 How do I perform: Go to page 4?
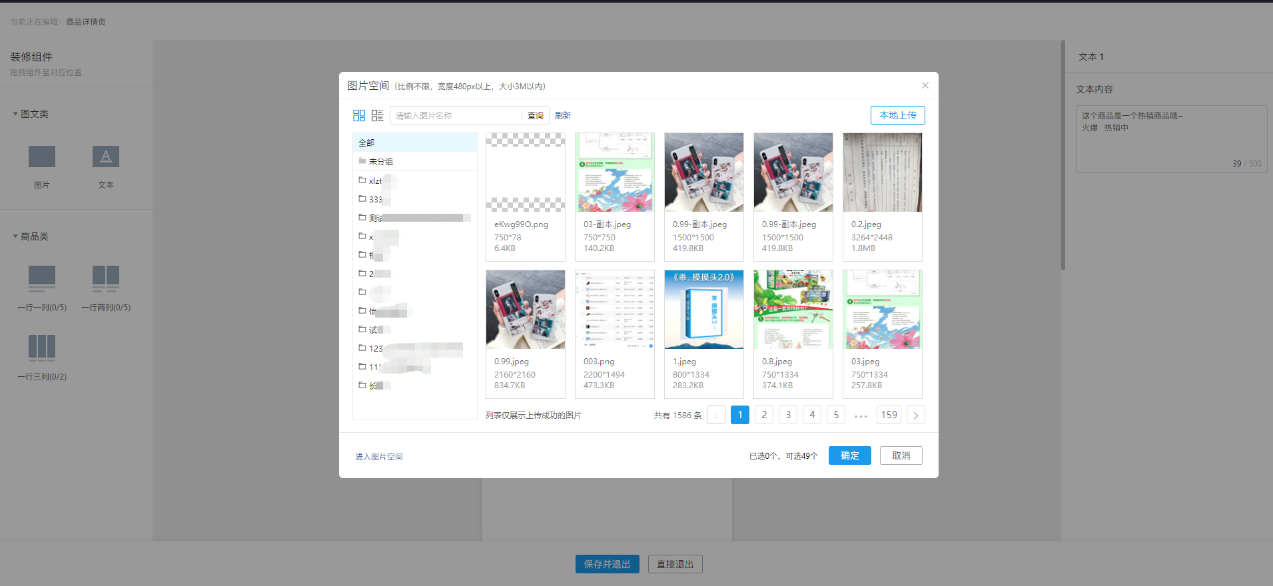pyautogui.click(x=812, y=415)
